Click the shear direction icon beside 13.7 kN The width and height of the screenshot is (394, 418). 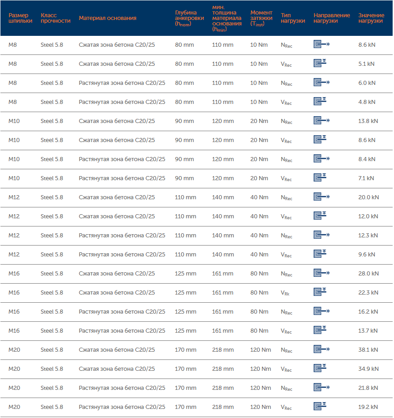click(320, 330)
